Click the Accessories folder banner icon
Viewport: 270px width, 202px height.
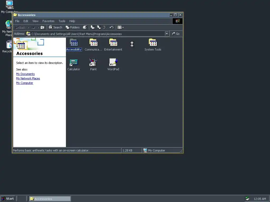point(21,45)
